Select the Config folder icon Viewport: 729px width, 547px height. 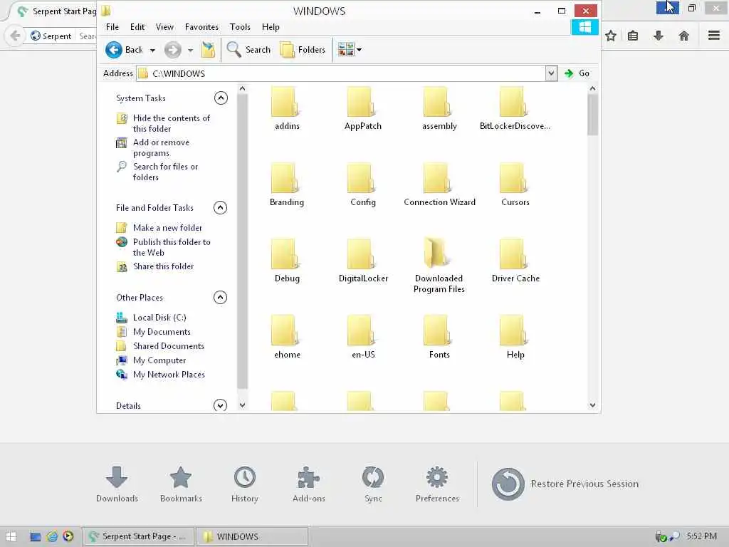[361, 178]
